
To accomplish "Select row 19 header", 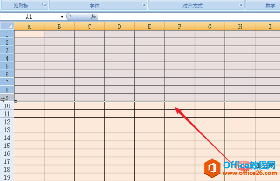I will 7,177.
